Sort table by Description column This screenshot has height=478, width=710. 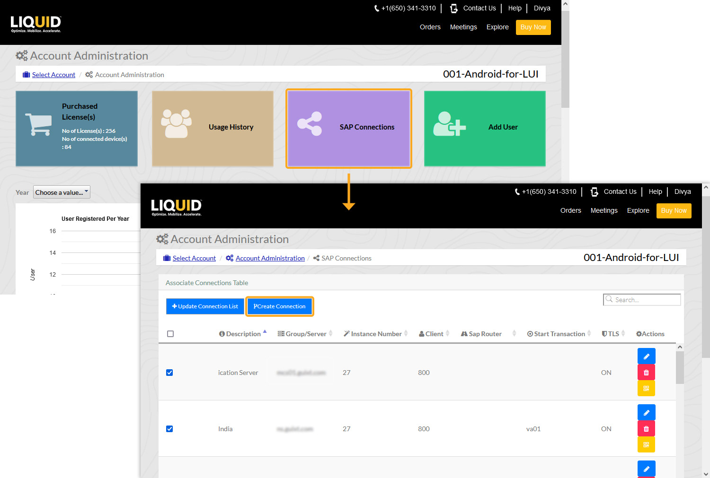click(x=243, y=334)
